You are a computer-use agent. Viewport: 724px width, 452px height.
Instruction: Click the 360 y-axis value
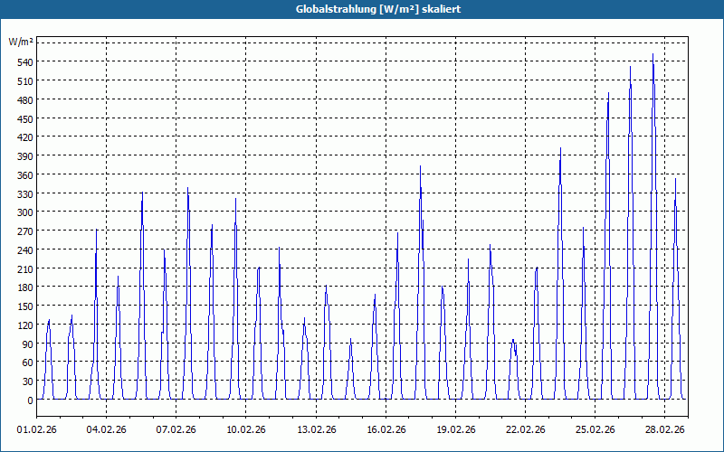25,174
